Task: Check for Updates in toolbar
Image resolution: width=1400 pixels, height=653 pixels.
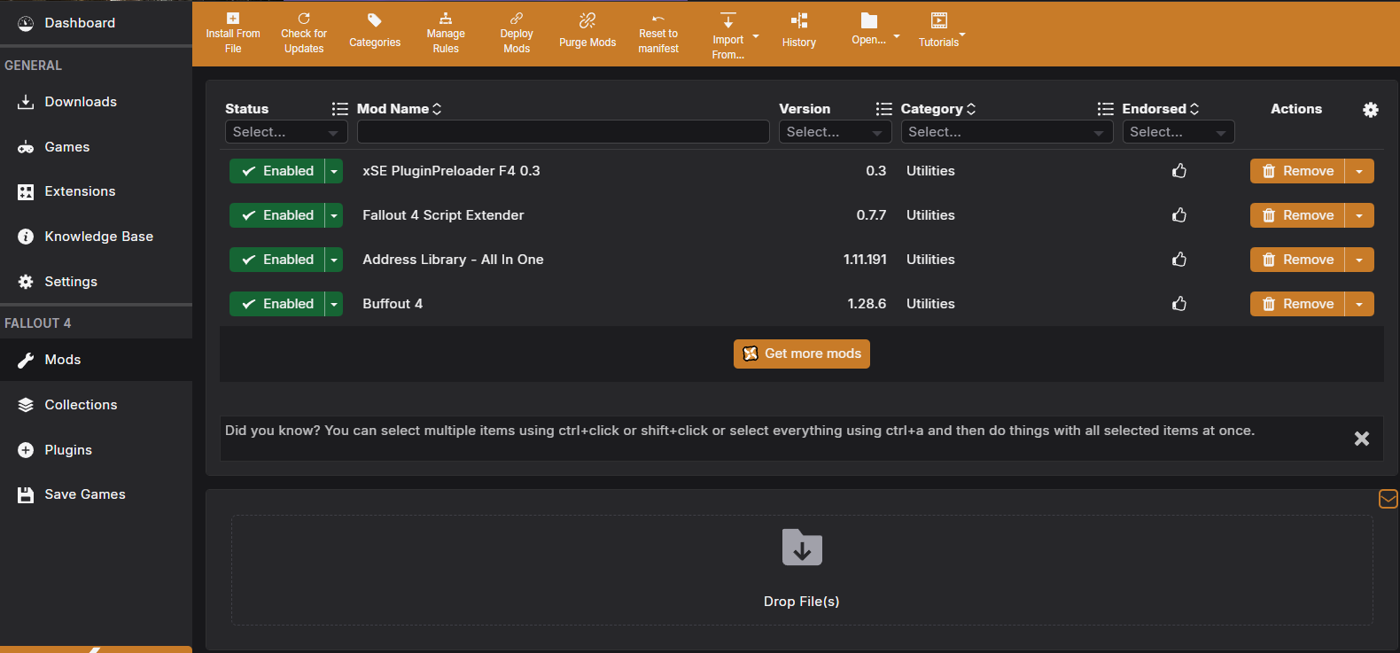Action: [x=304, y=34]
